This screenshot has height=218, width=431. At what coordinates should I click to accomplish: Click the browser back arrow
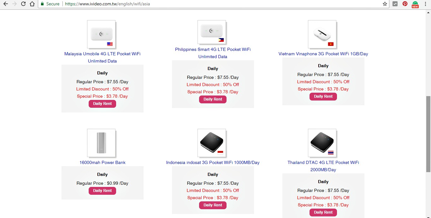click(x=5, y=4)
